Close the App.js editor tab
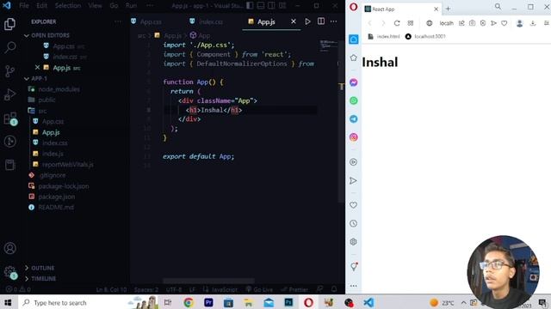Image resolution: width=551 pixels, height=309 pixels. (294, 21)
